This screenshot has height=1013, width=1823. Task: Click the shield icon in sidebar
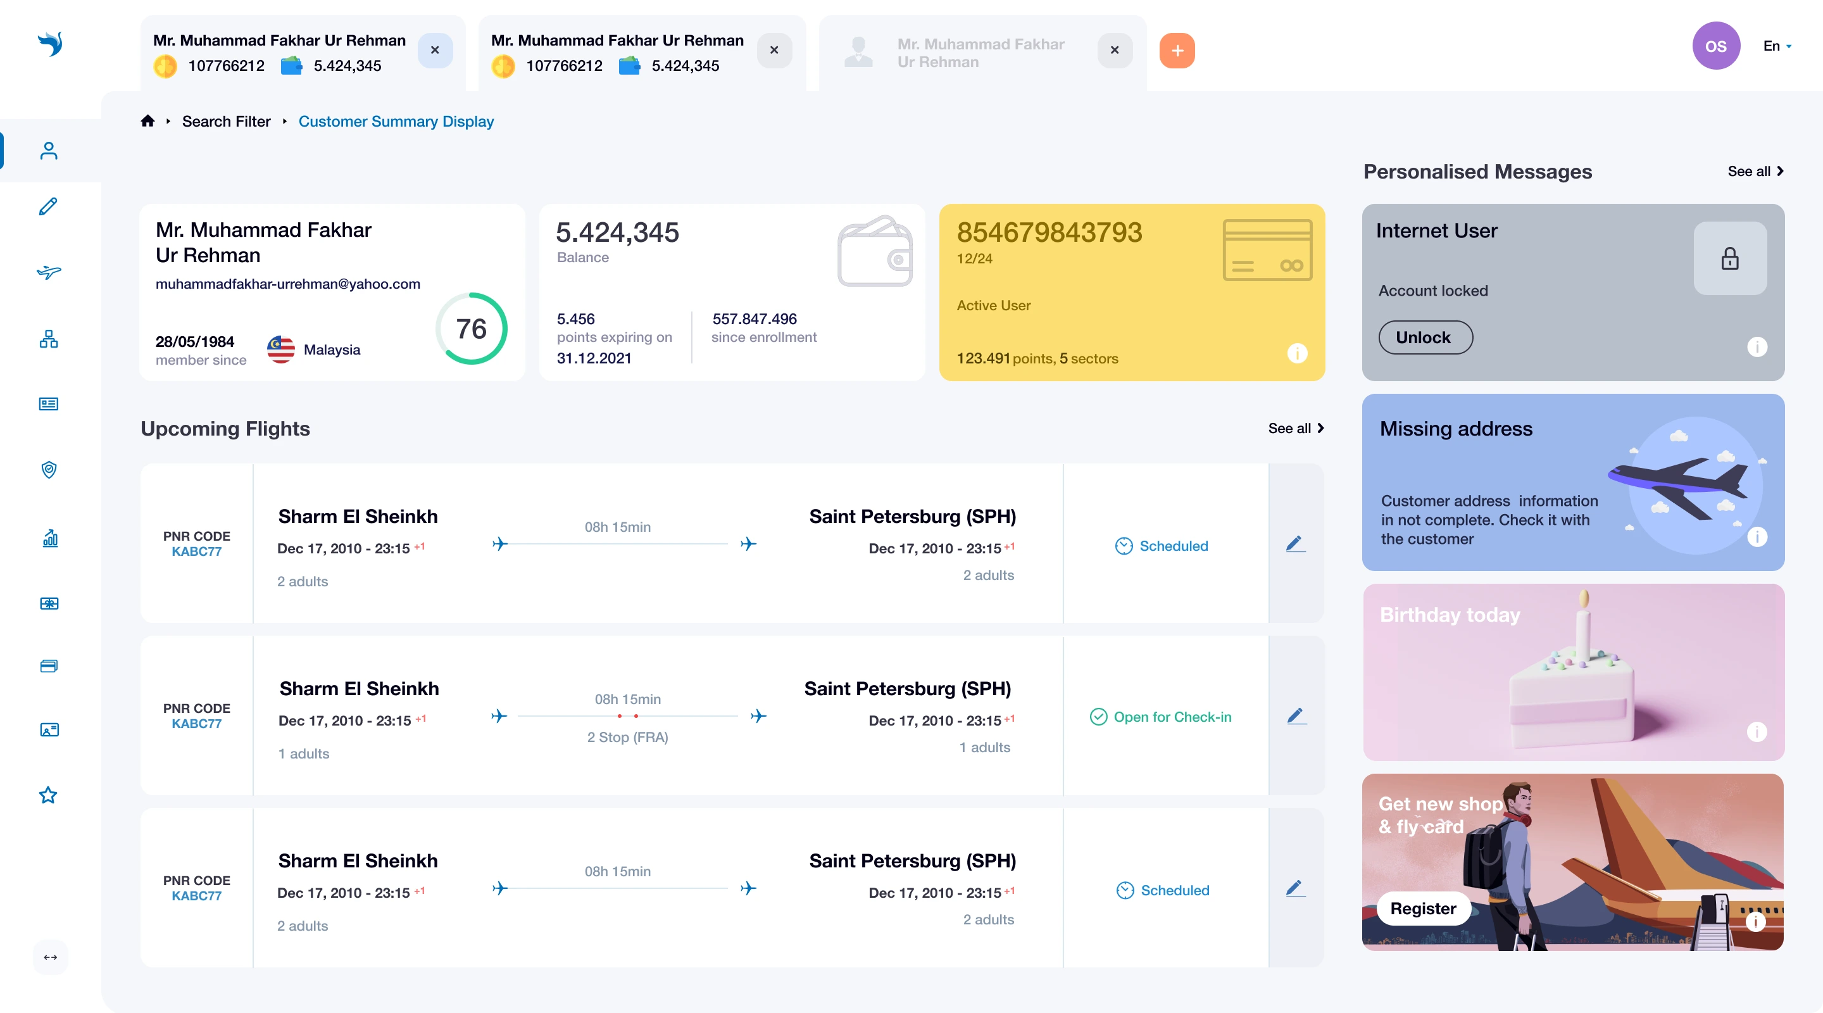[x=48, y=469]
